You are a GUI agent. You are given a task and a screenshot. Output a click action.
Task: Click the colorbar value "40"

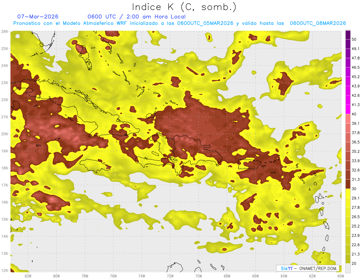[354, 114]
